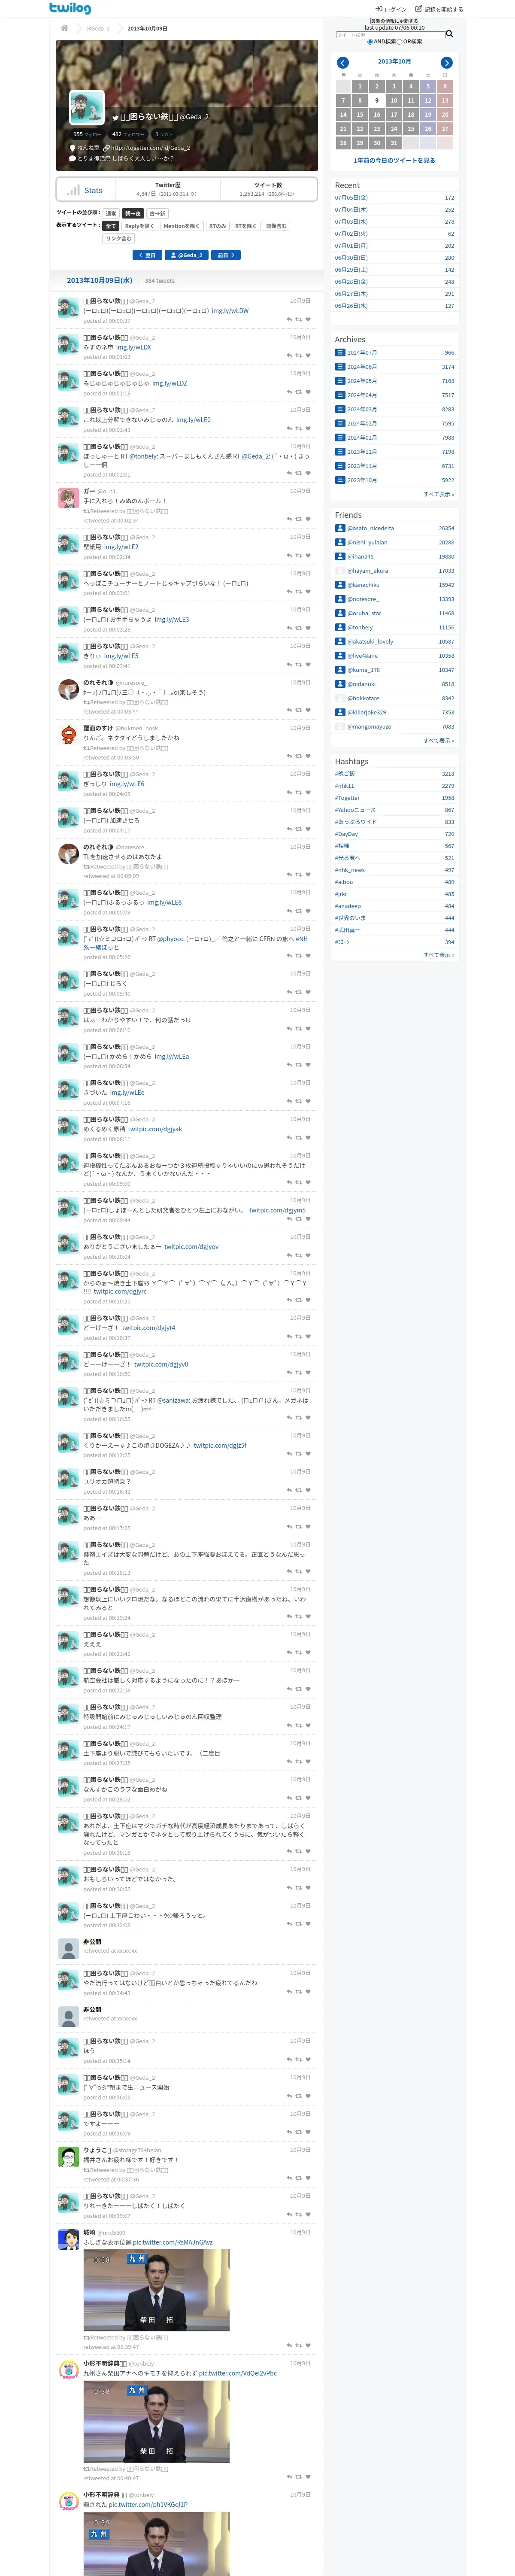Click 最新の情報に更新する button

click(394, 21)
